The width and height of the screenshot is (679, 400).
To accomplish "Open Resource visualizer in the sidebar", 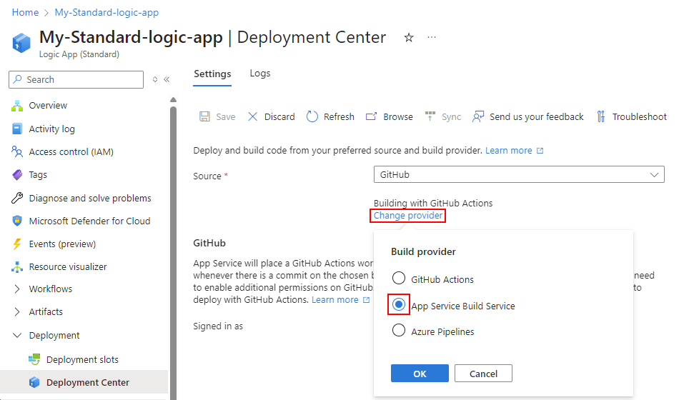I will point(67,266).
